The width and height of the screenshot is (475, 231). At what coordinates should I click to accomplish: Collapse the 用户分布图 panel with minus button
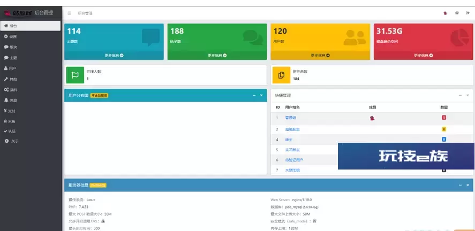tap(254, 95)
